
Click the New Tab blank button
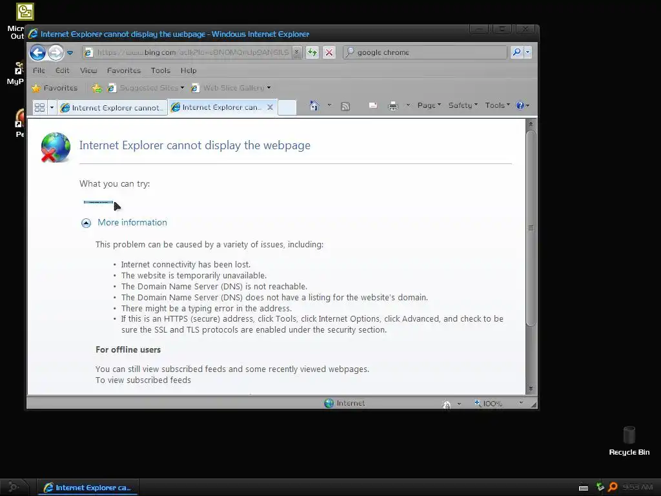pos(287,108)
